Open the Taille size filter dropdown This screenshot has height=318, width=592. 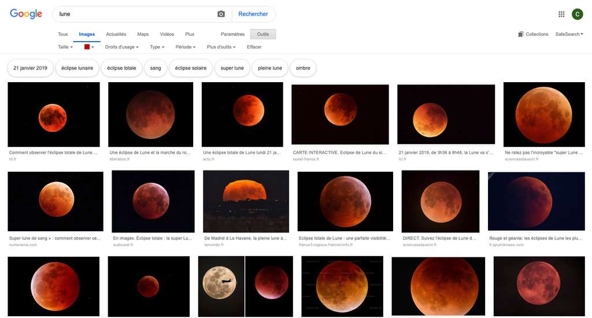click(x=65, y=47)
